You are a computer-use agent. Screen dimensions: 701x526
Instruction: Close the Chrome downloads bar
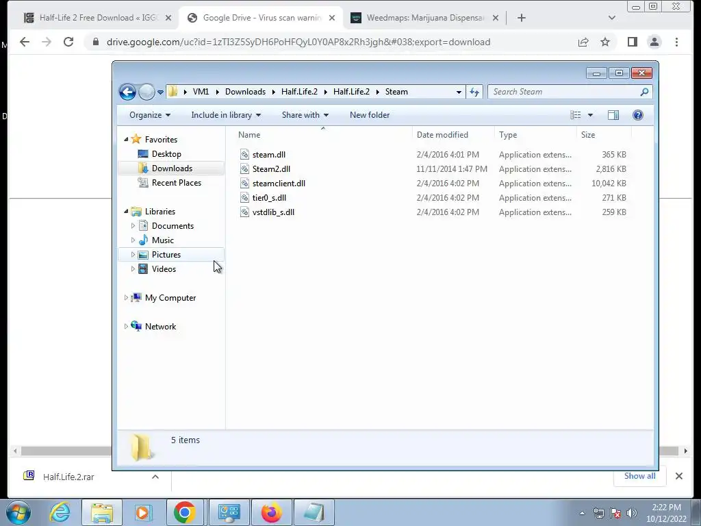coord(678,476)
